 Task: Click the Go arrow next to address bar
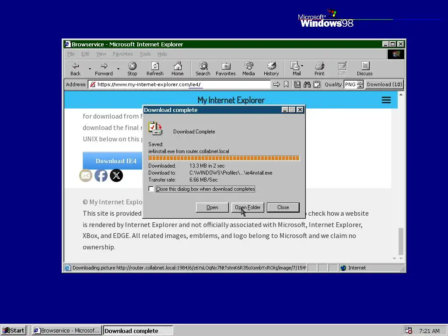[276, 84]
